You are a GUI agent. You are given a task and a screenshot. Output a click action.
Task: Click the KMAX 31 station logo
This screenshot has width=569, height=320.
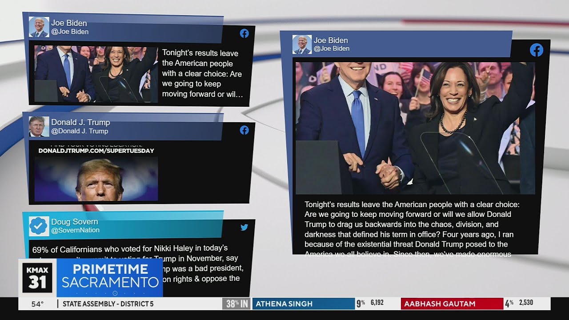[37, 278]
